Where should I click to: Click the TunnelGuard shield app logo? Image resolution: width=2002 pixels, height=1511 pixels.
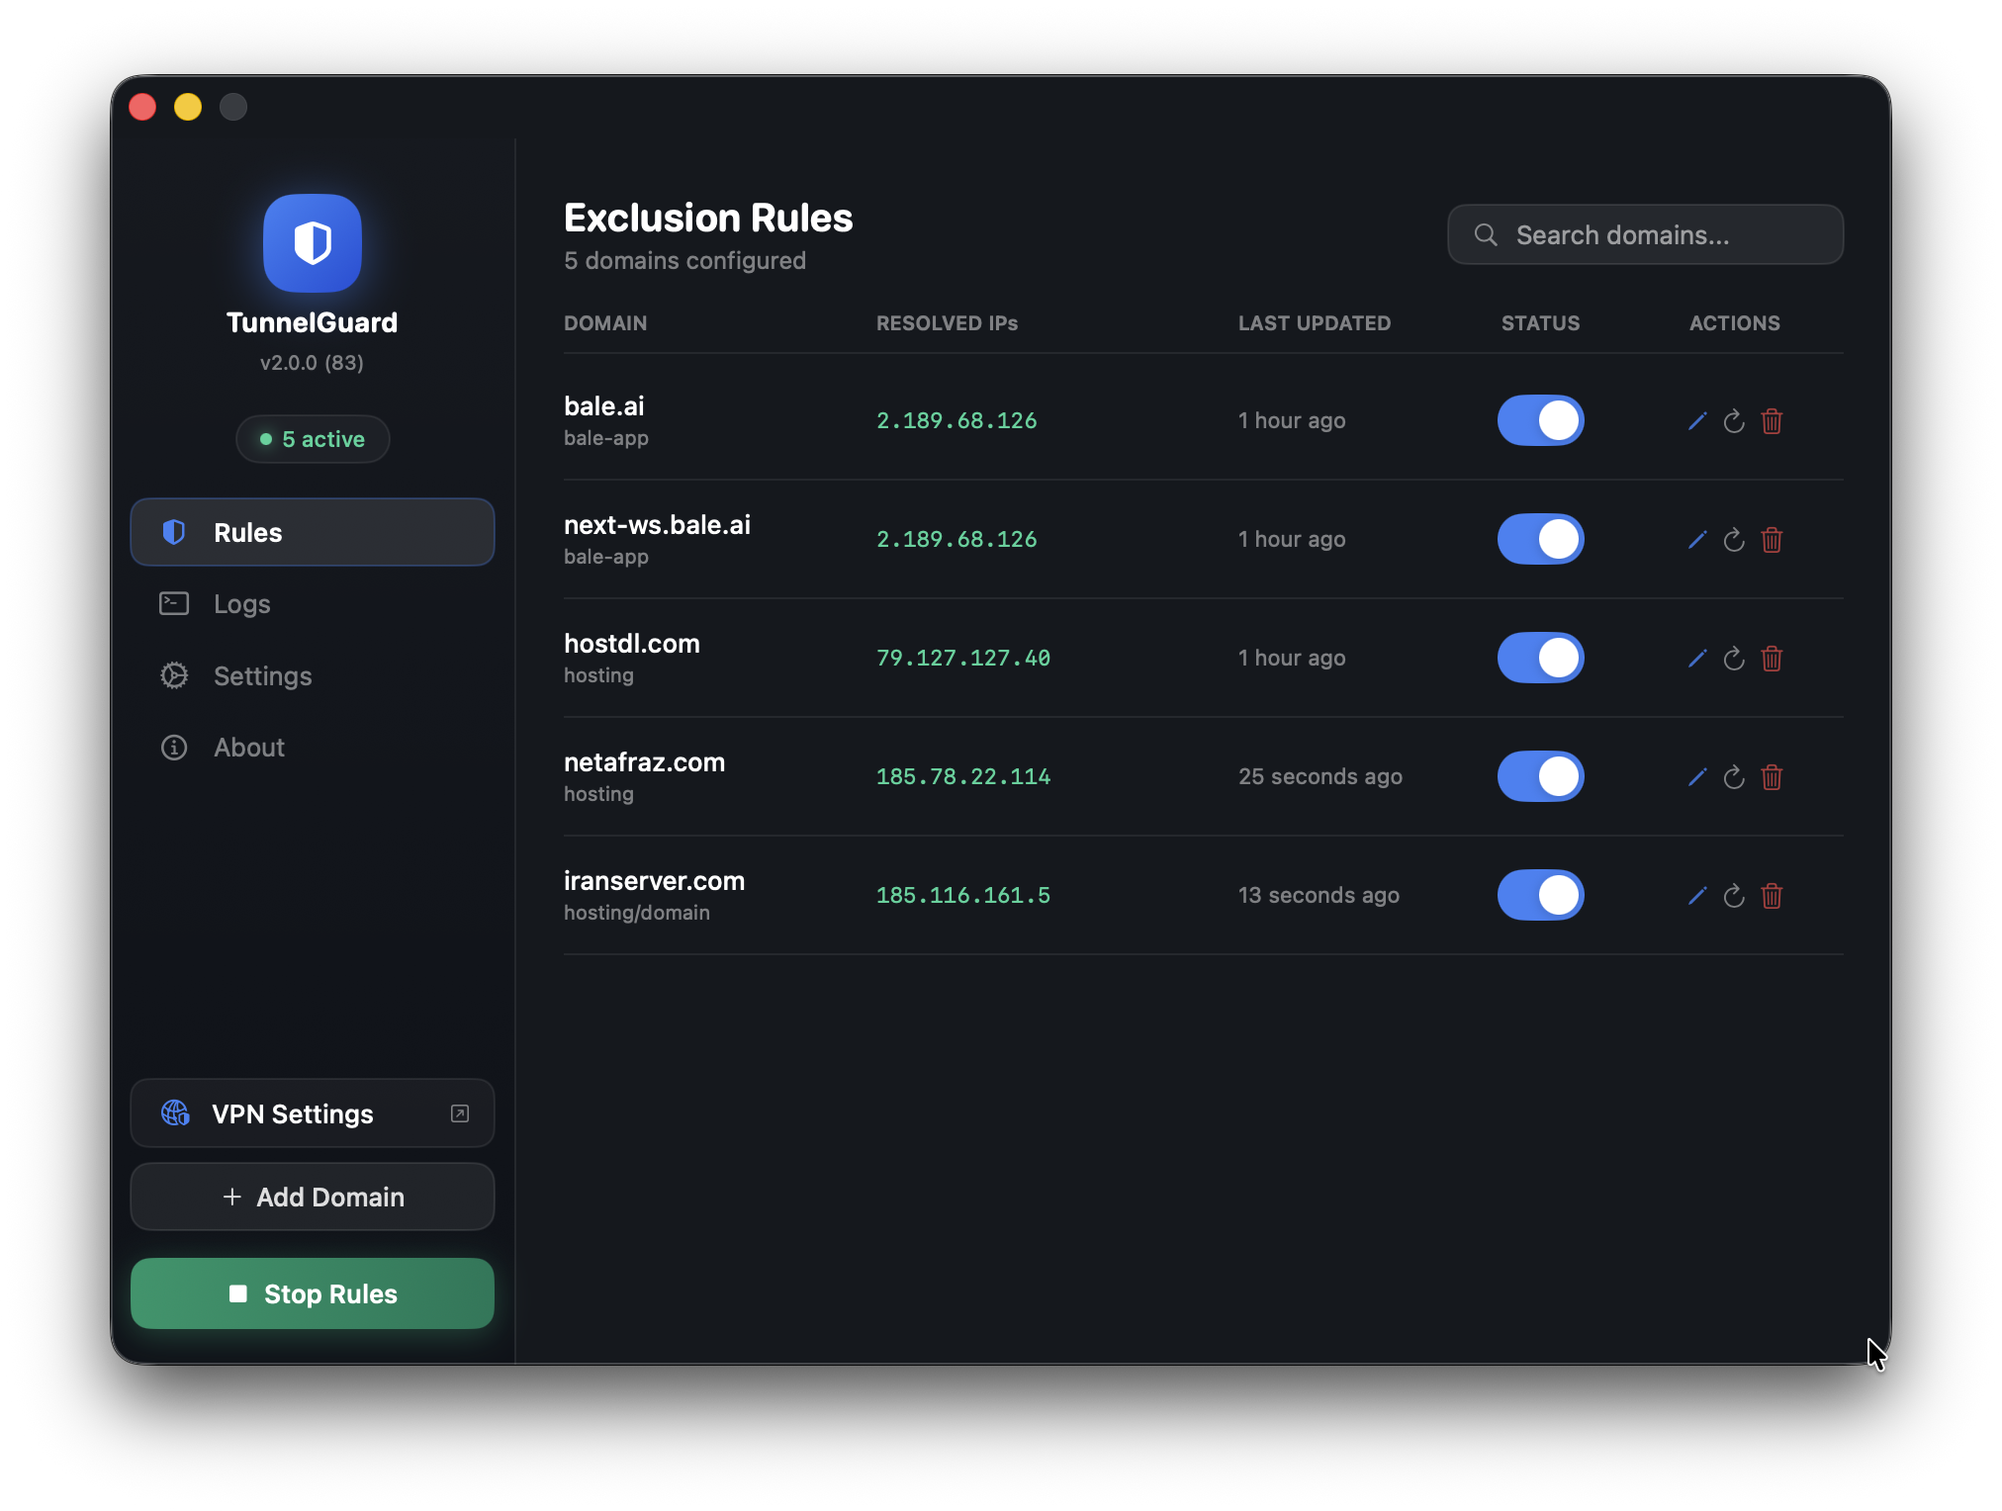[313, 243]
